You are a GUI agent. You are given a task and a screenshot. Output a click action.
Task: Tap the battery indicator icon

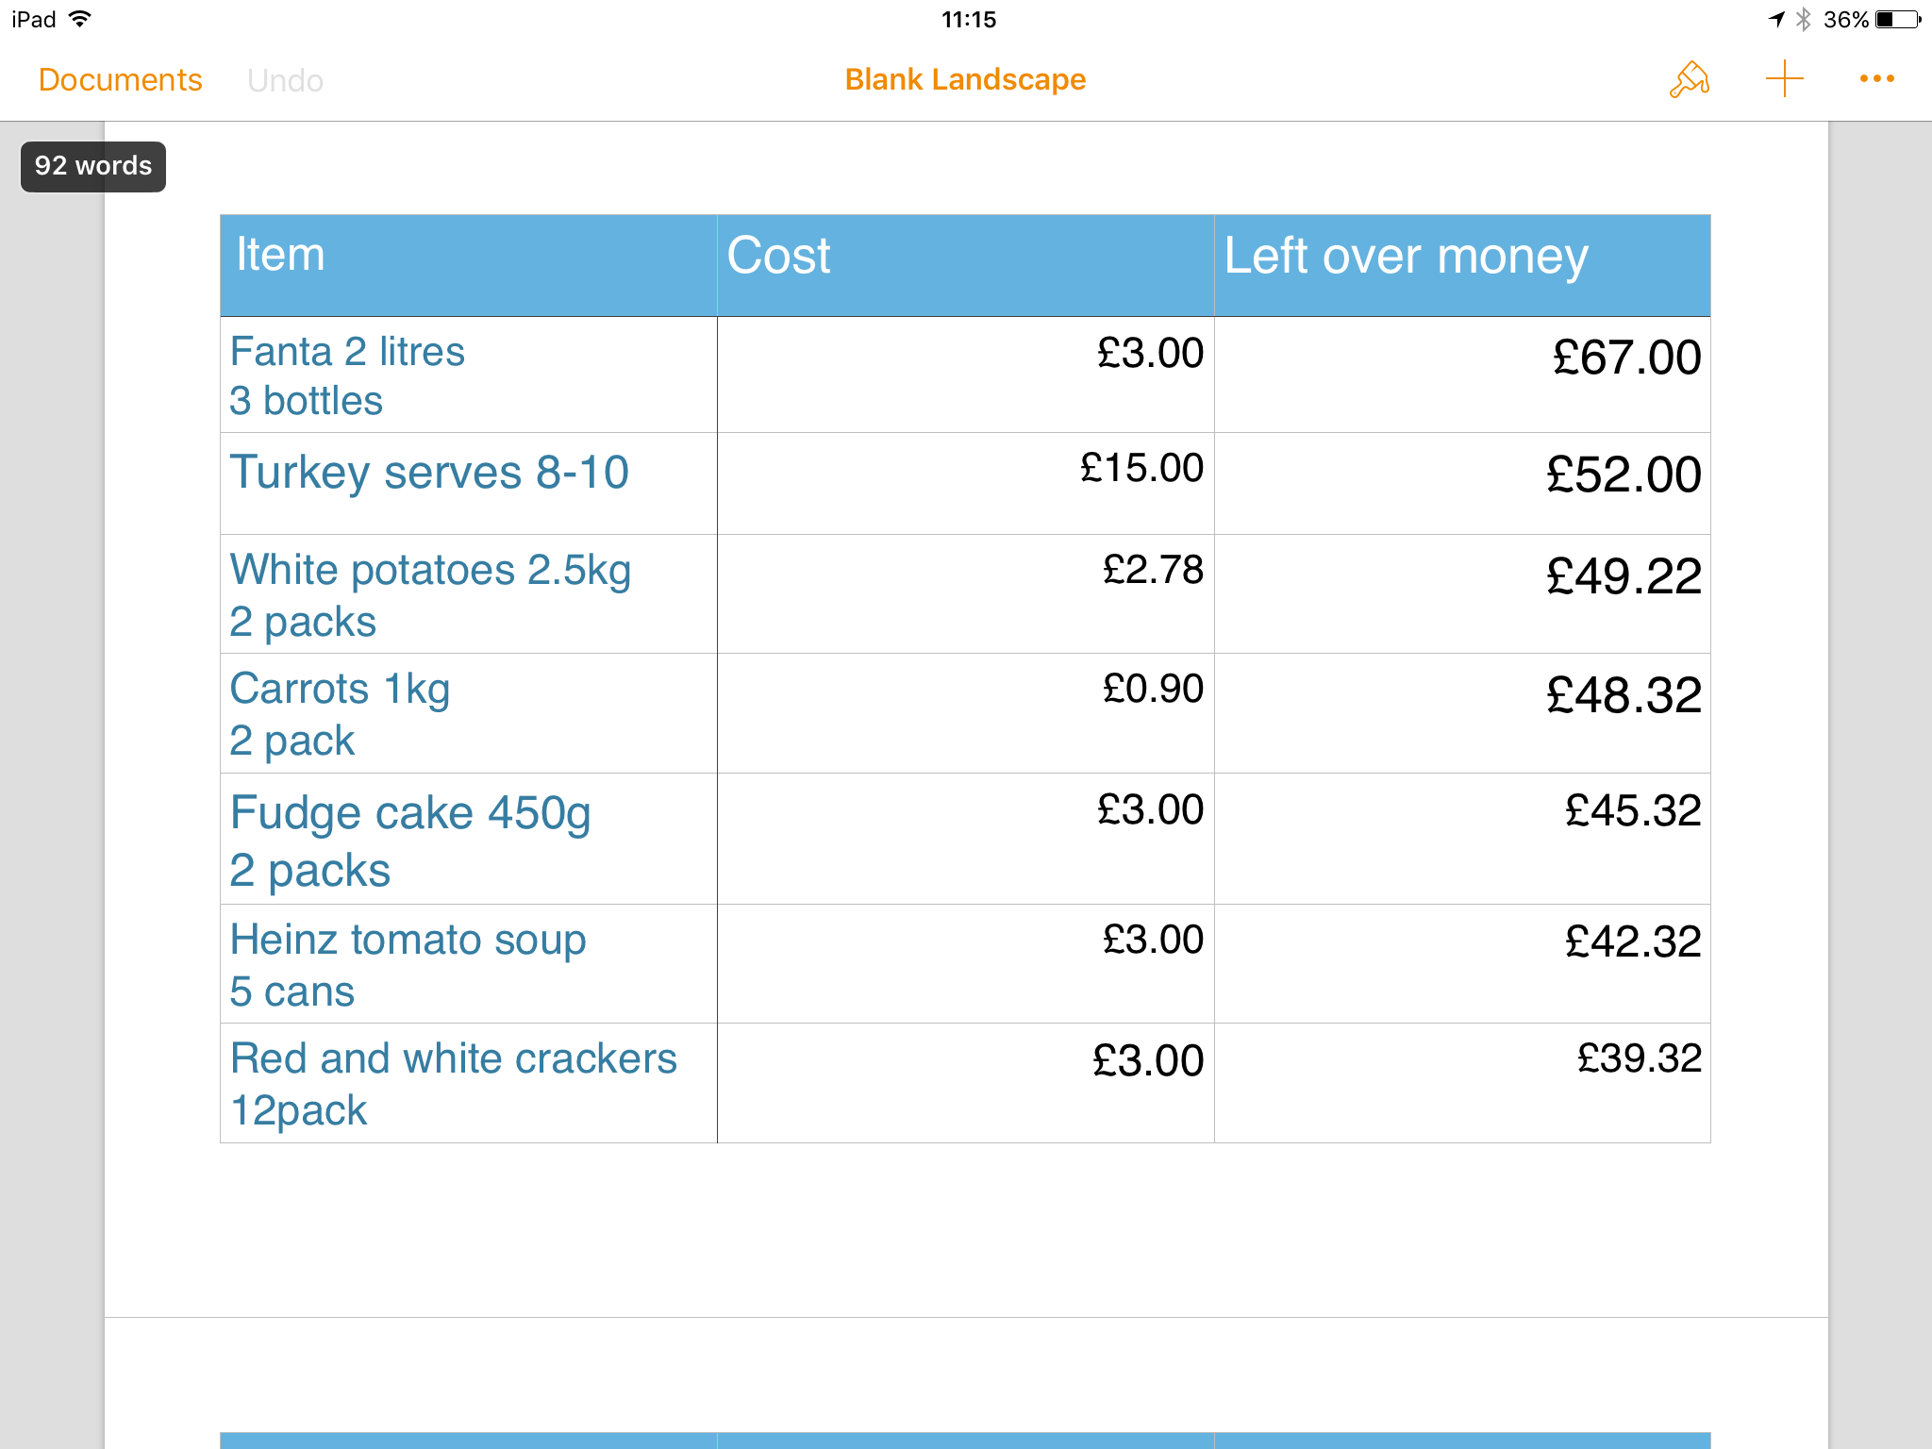(1898, 20)
